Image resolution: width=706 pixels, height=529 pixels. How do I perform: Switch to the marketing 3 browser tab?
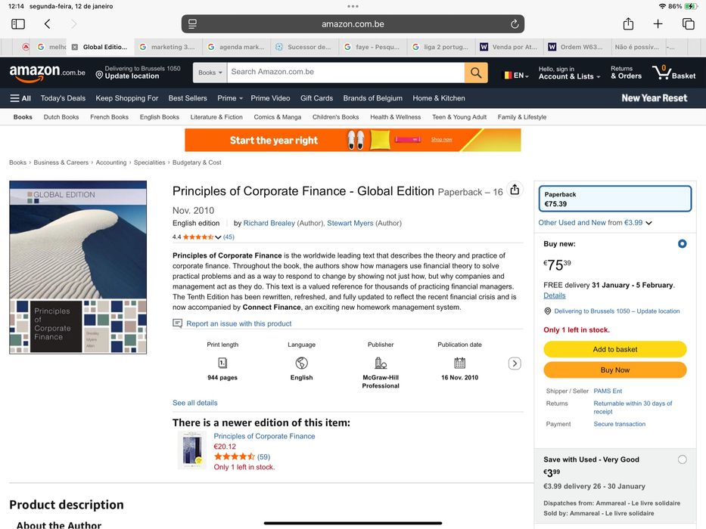tap(167, 47)
